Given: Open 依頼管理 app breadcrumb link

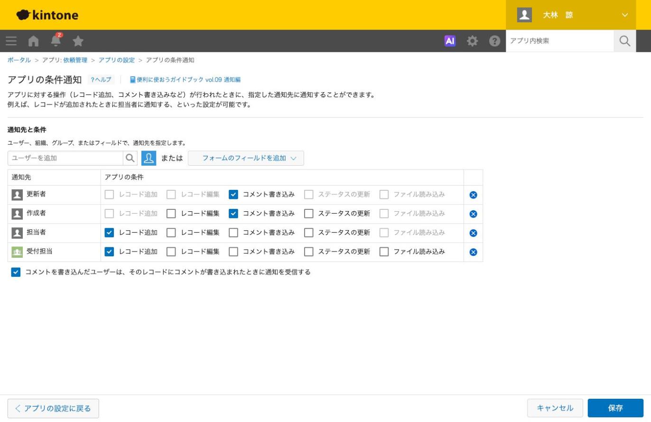Looking at the screenshot, I should pyautogui.click(x=75, y=60).
